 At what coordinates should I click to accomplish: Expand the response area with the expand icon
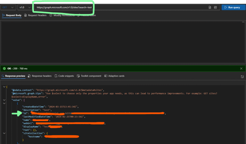coord(242,76)
